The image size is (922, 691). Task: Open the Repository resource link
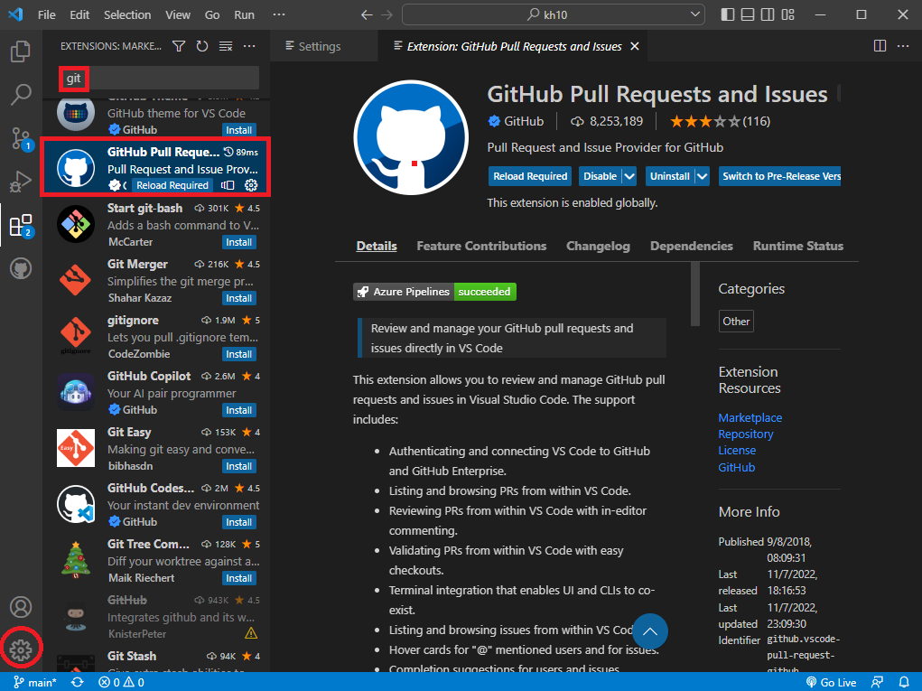(746, 434)
